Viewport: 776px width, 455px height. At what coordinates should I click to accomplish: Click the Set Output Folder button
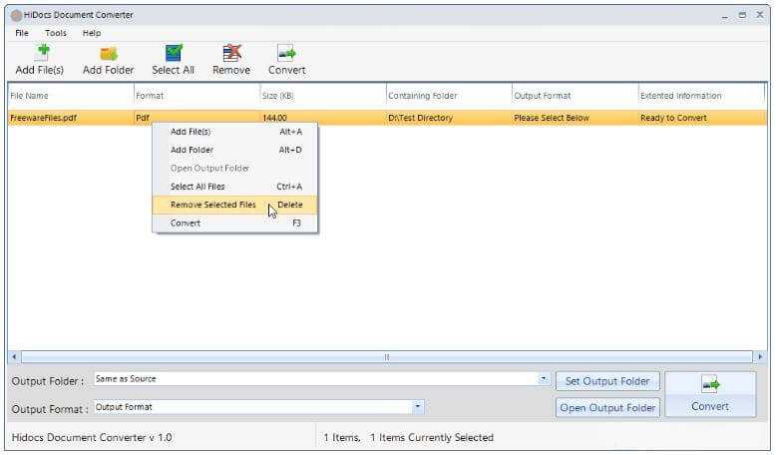coord(607,380)
